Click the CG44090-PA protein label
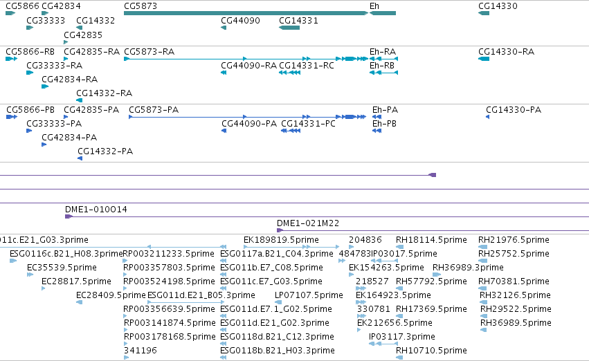The height and width of the screenshot is (361, 589). (x=249, y=124)
